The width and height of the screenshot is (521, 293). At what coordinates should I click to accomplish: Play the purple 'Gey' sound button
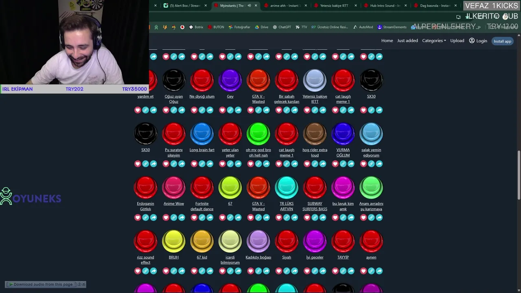[x=230, y=80]
